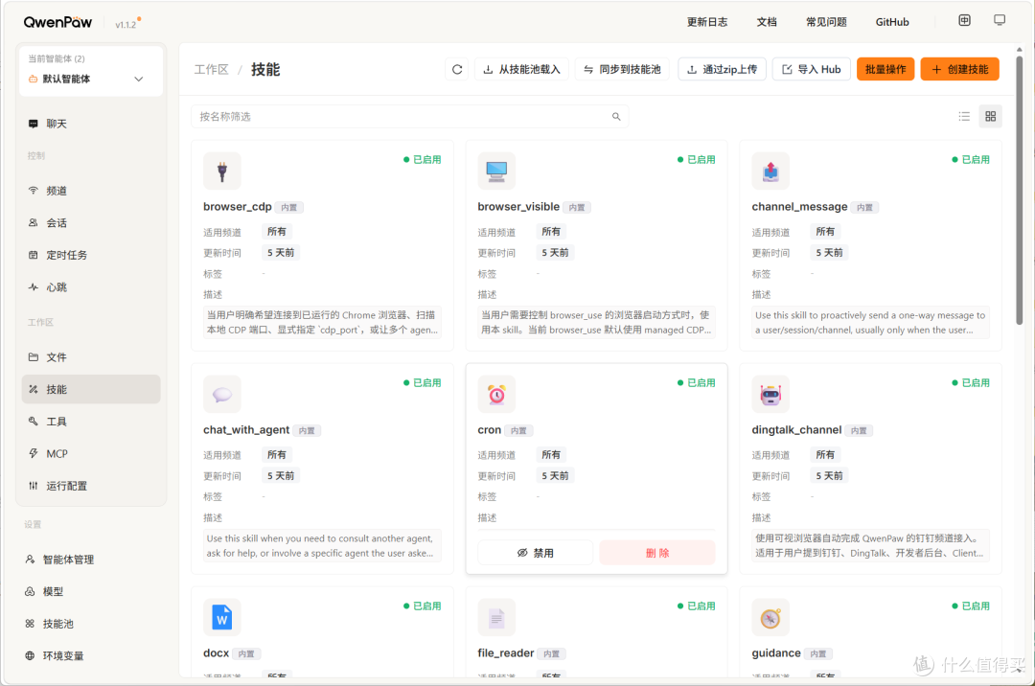The image size is (1035, 686).
Task: Click the refresh skills icon
Action: 457,69
